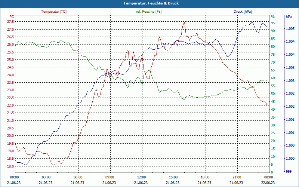Click the "15:00" time axis label
The height and width of the screenshot is (187, 299).
[x=174, y=177]
